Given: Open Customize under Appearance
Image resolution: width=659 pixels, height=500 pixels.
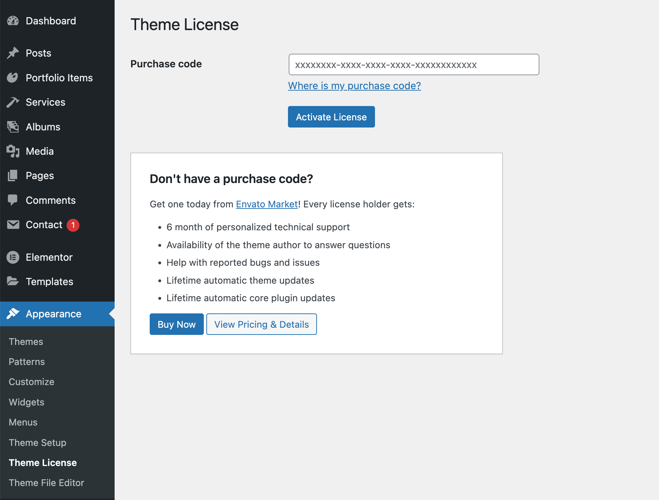Looking at the screenshot, I should pos(32,382).
